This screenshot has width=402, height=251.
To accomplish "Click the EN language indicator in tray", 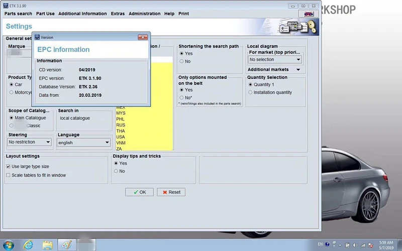I will pos(320,244).
